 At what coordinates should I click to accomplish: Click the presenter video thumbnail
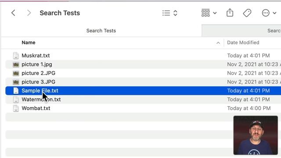click(x=256, y=135)
